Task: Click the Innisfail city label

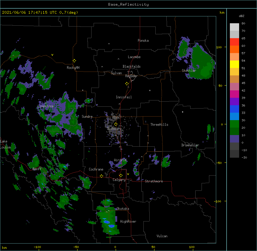Action: pos(124,97)
